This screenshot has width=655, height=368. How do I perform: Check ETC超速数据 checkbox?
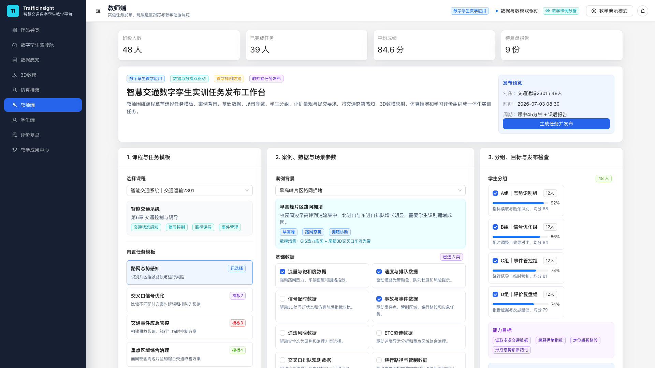[x=379, y=333]
